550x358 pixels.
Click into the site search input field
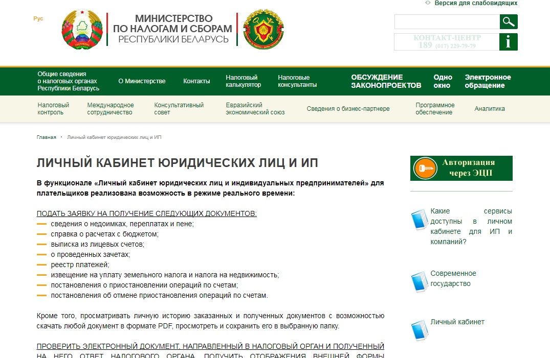tap(447, 21)
